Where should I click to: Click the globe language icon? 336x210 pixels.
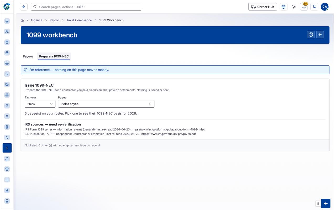283,7
